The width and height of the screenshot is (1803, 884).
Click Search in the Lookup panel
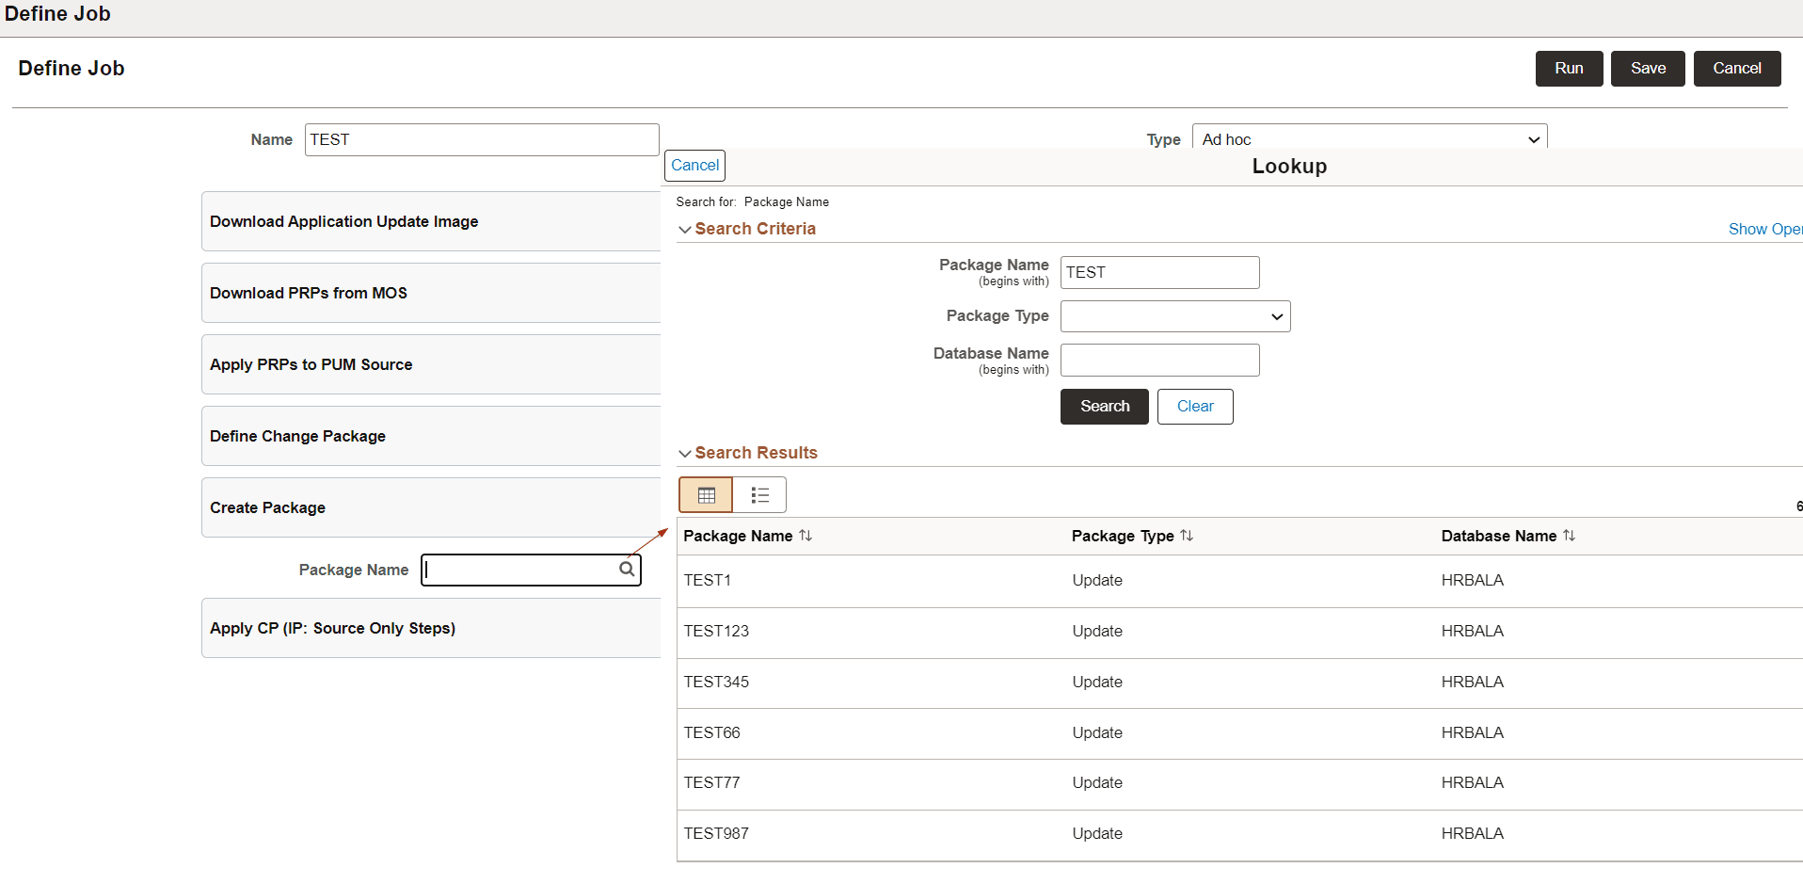(1104, 406)
